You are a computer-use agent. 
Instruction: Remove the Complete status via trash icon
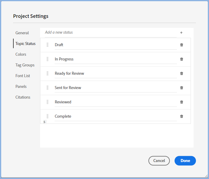tap(182, 116)
